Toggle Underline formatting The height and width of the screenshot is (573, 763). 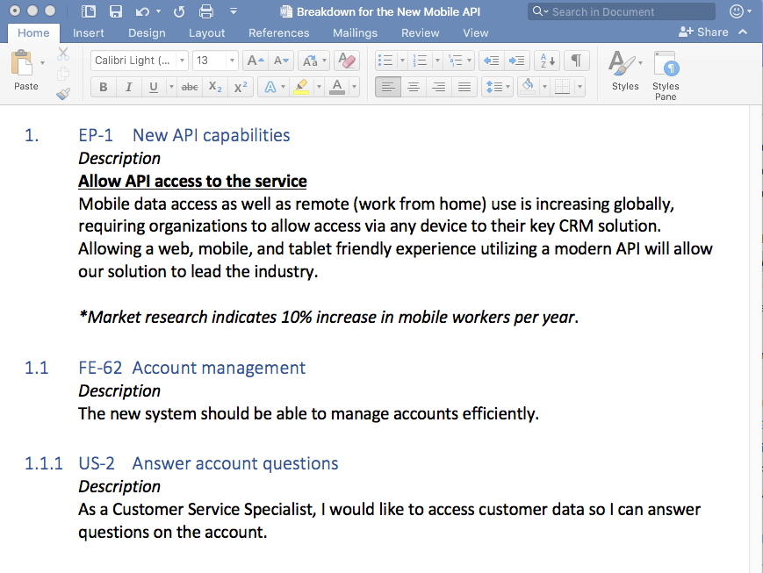click(154, 87)
